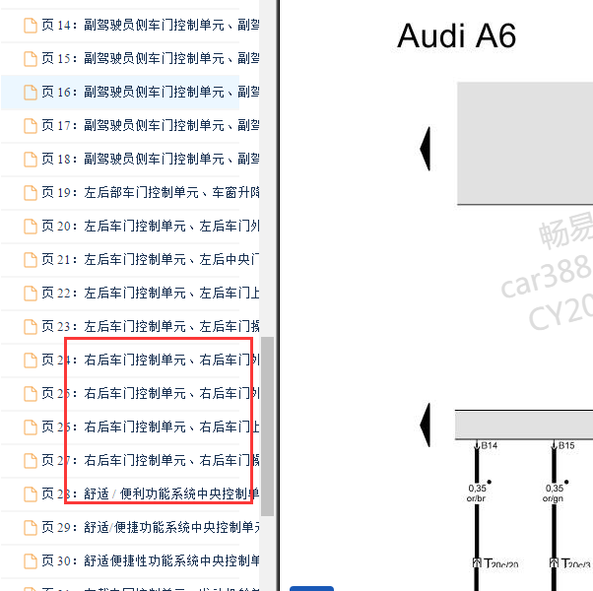
Task: Click the document icon of page 18
Action: (x=31, y=160)
